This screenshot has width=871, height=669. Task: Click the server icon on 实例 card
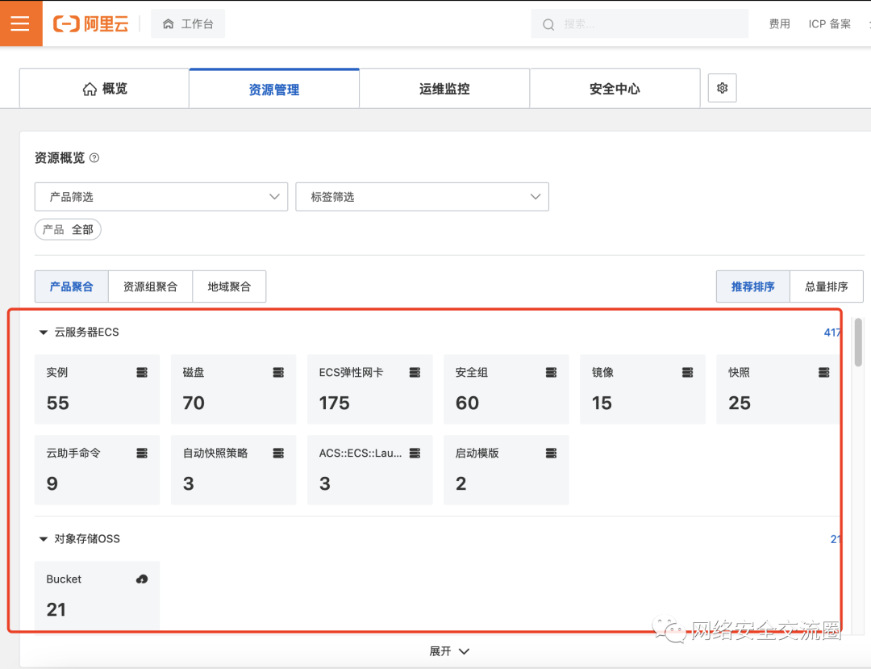coord(142,372)
